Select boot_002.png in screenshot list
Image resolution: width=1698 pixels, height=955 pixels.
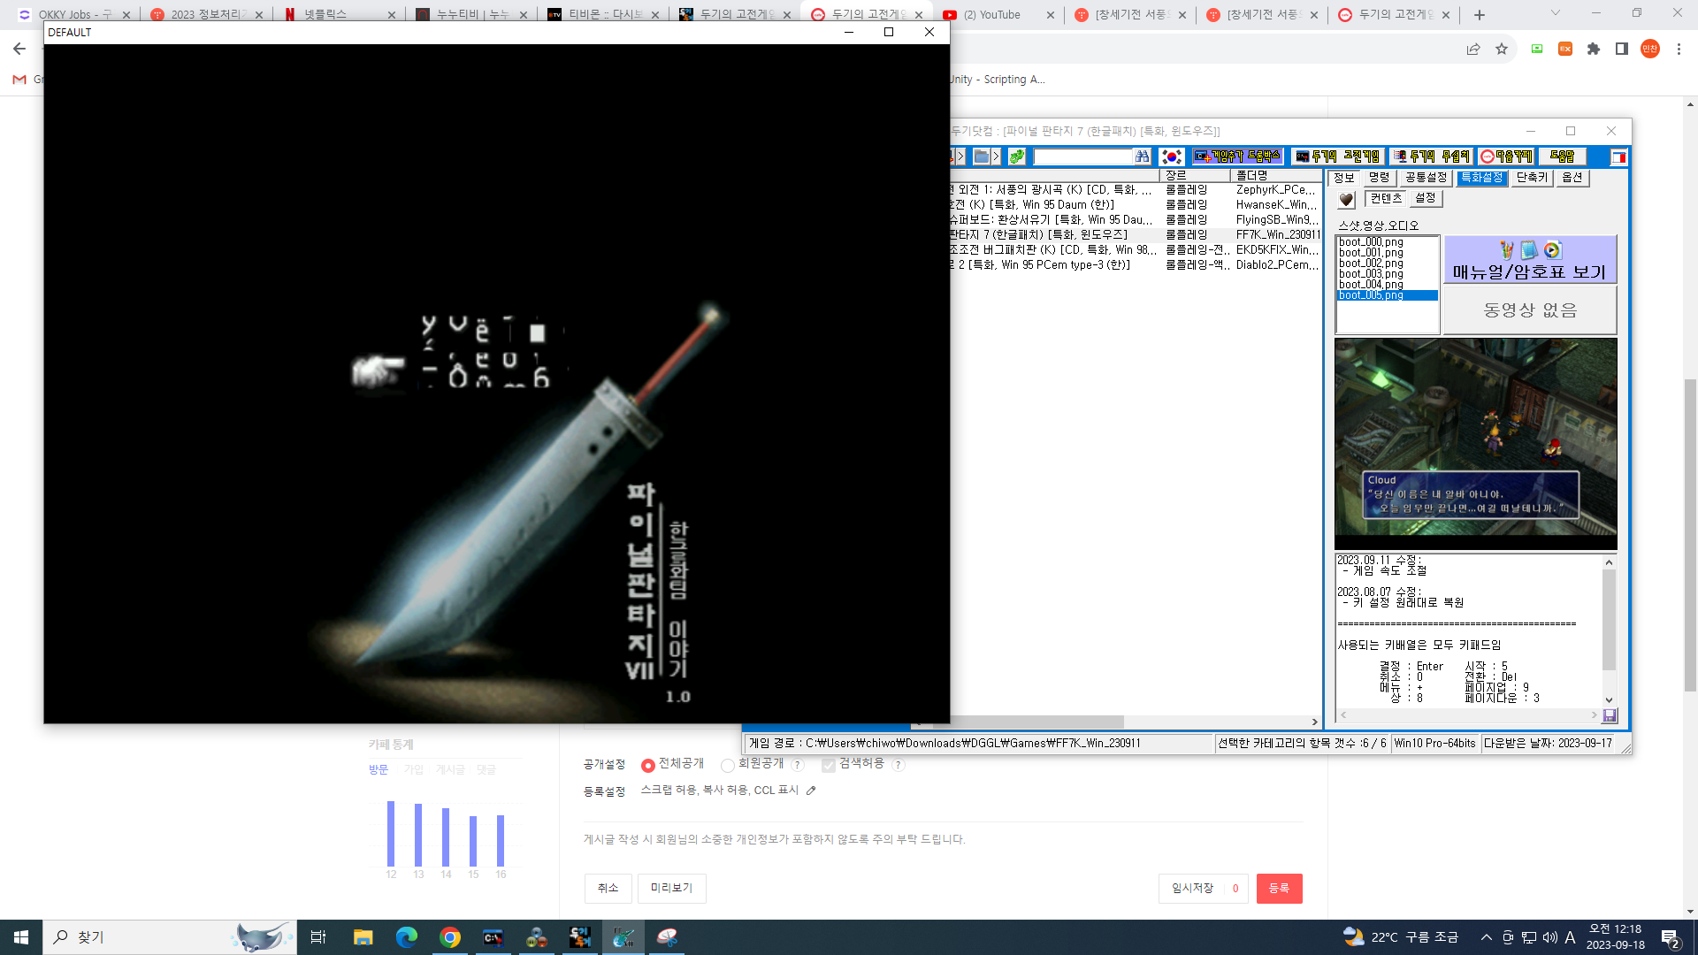coord(1371,264)
